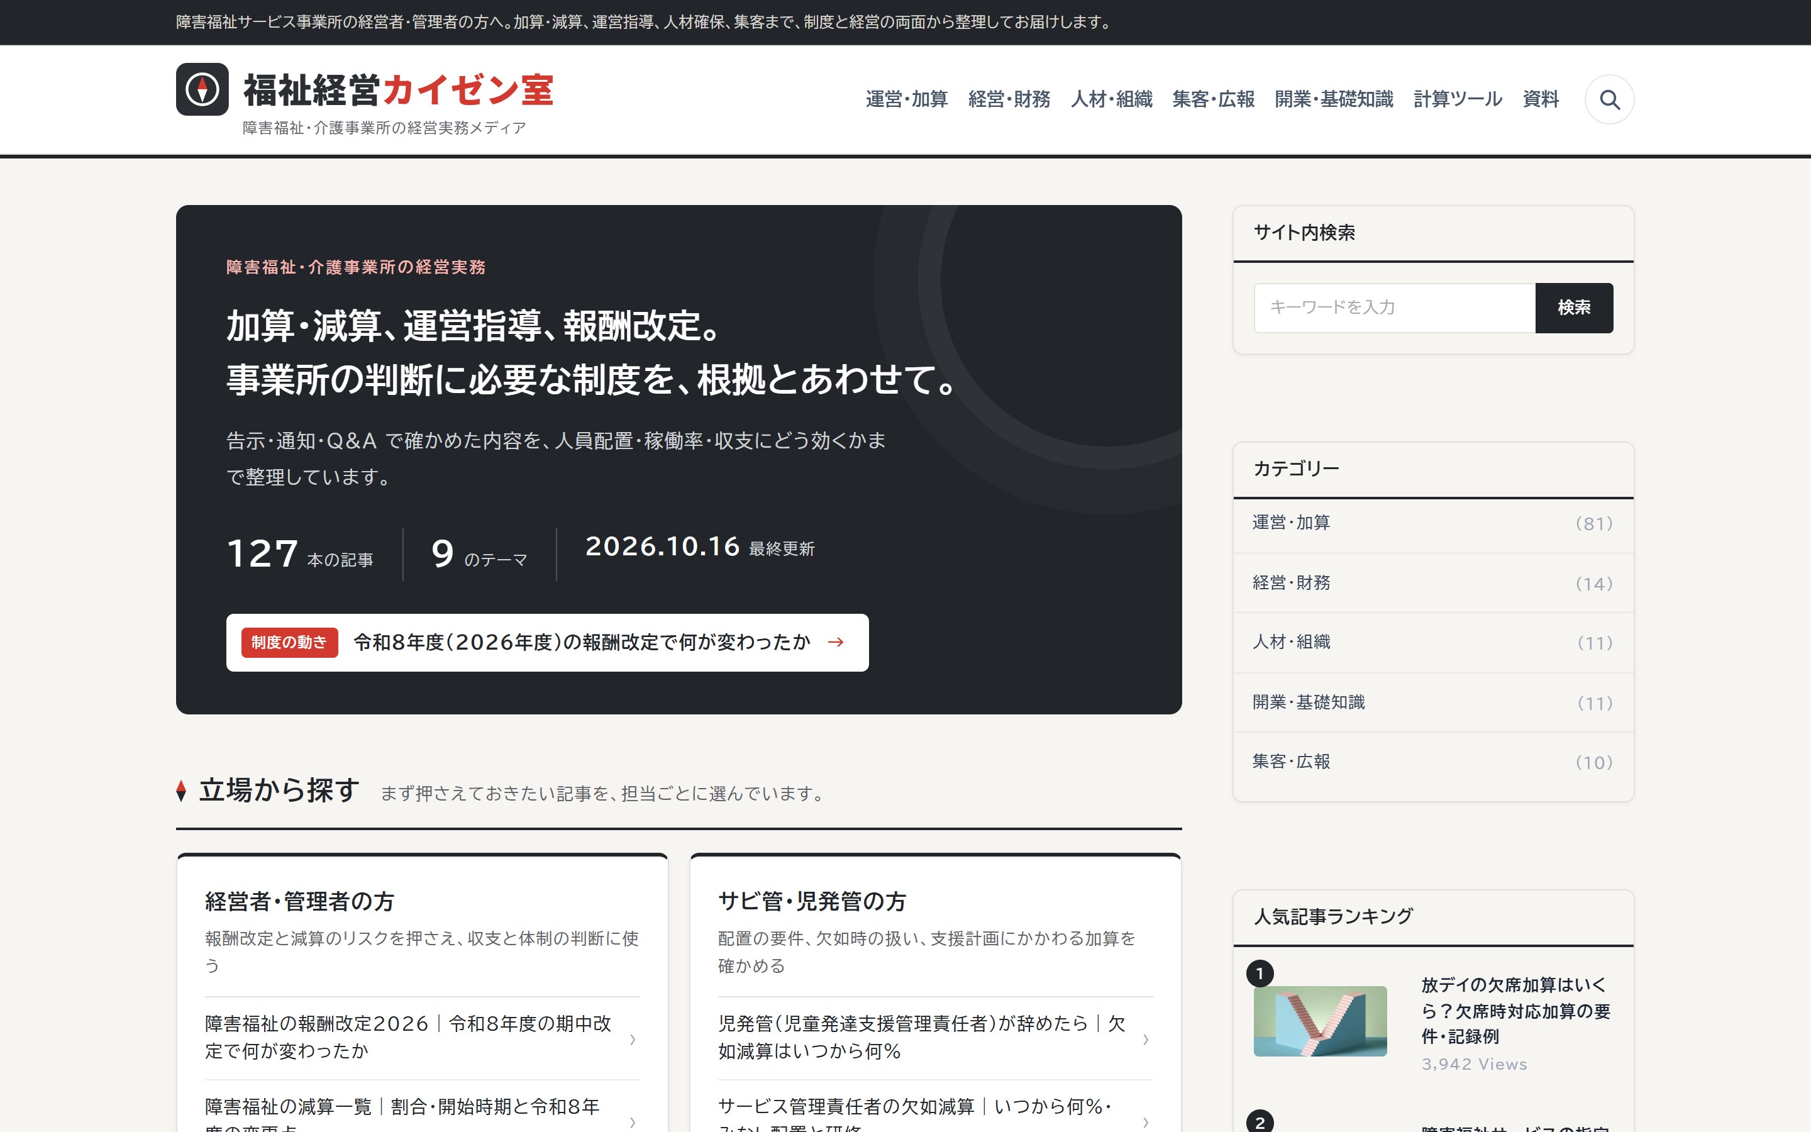The height and width of the screenshot is (1132, 1811).
Task: Click the compass logo icon in the header
Action: coord(202,89)
